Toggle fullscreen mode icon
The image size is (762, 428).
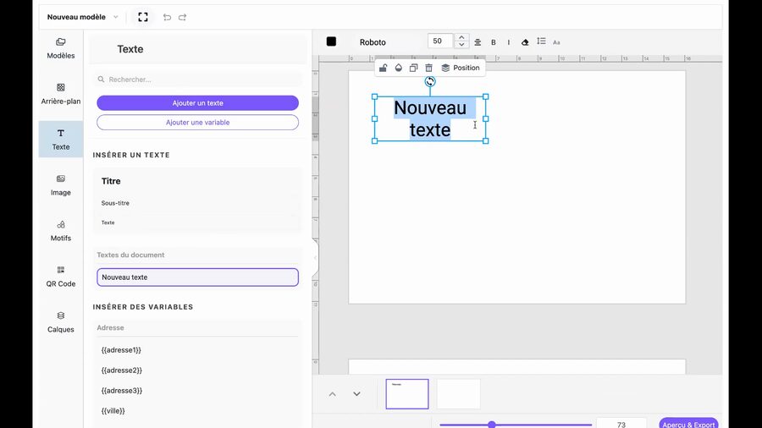click(x=143, y=17)
